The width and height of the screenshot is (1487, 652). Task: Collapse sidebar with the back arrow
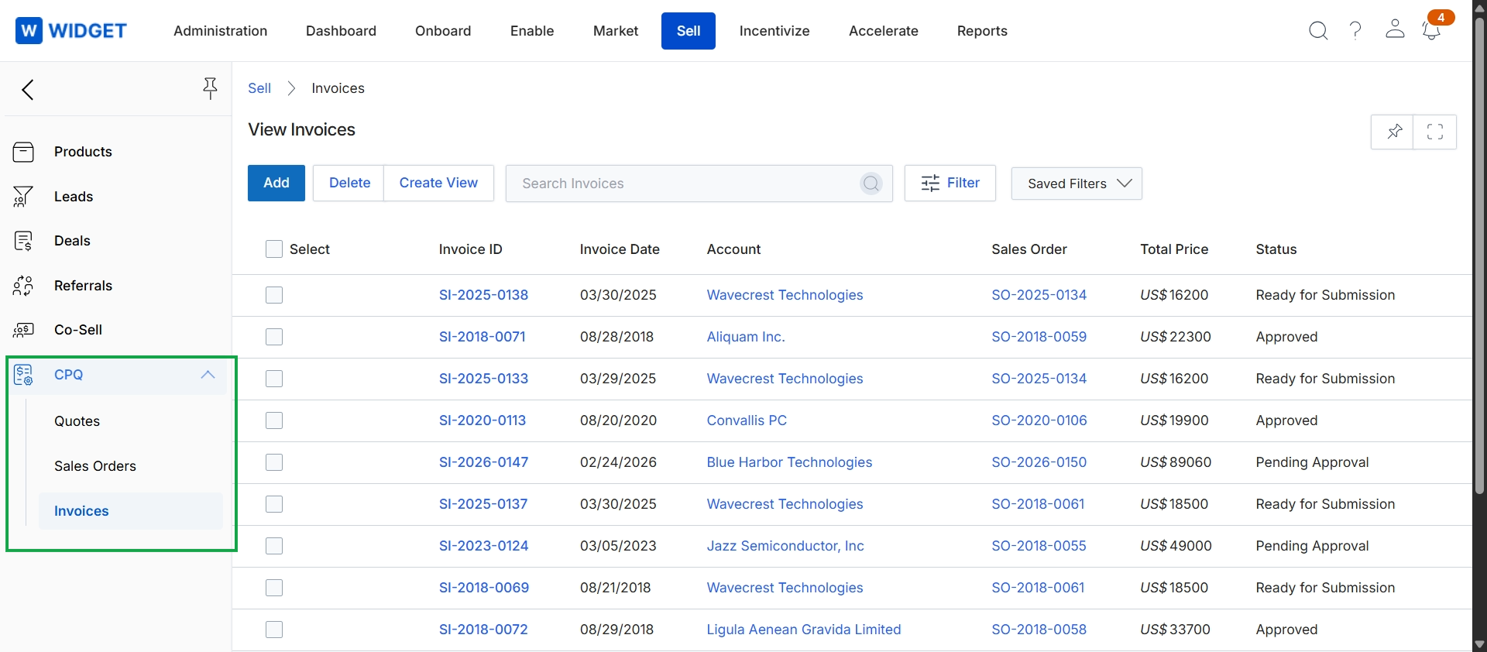point(28,90)
